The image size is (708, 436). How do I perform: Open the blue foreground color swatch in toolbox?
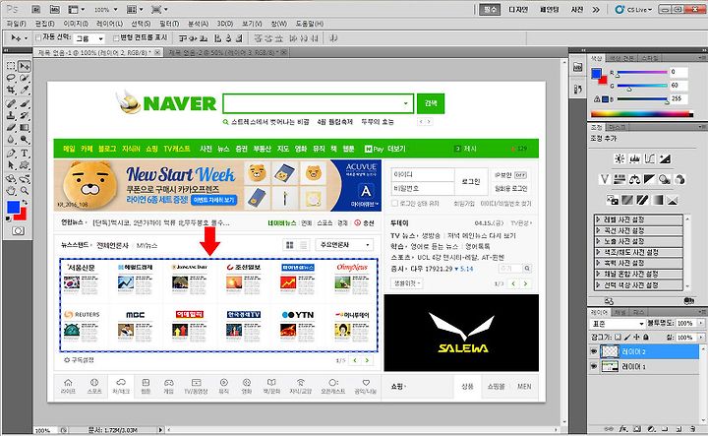(x=12, y=207)
